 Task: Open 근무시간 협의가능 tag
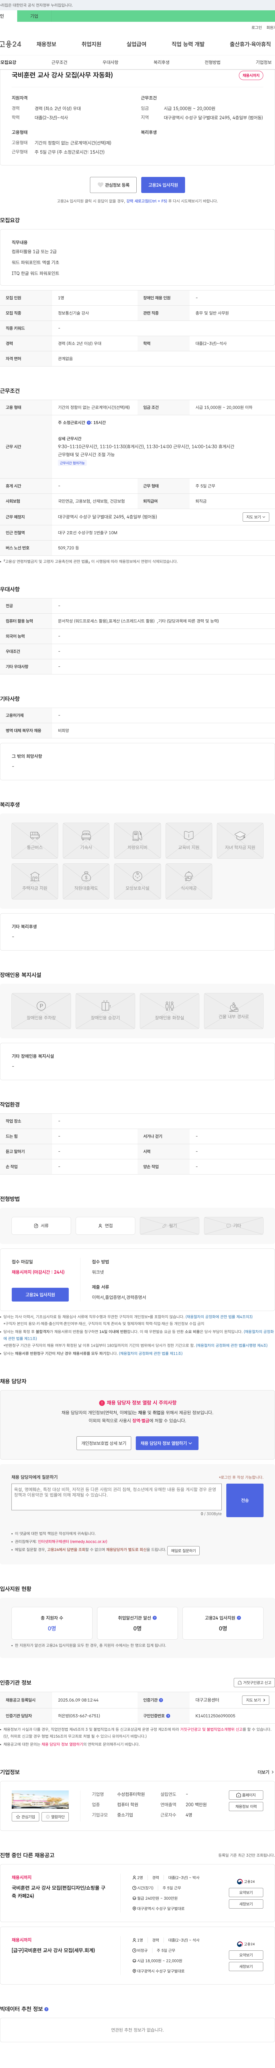click(x=72, y=463)
